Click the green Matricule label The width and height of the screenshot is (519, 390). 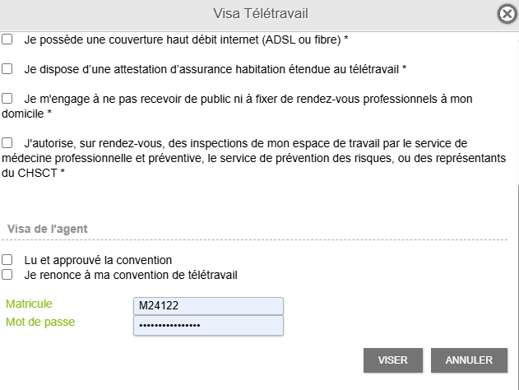point(29,304)
